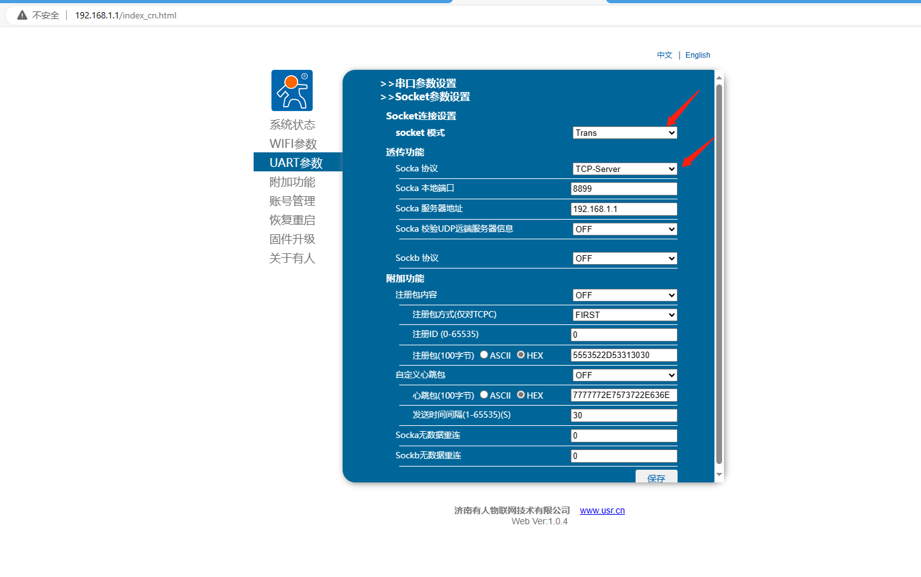Screen dimensions: 921x577
Task: Open the socket mode dropdown showing Trans
Action: 624,133
